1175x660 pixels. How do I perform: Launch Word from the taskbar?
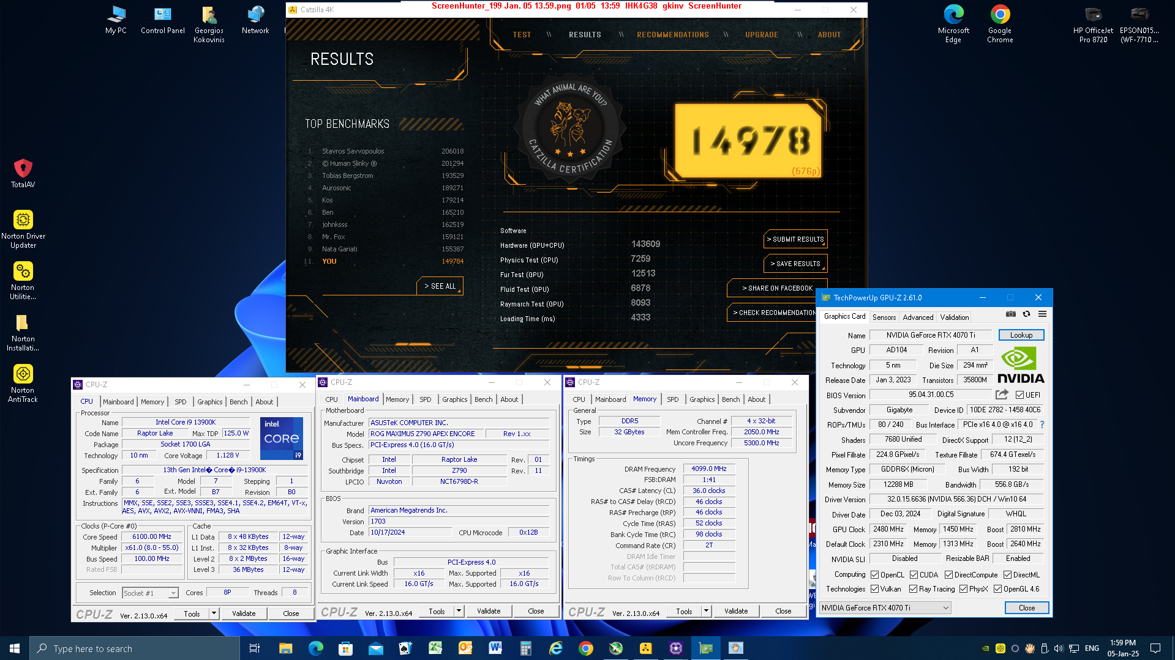click(495, 648)
